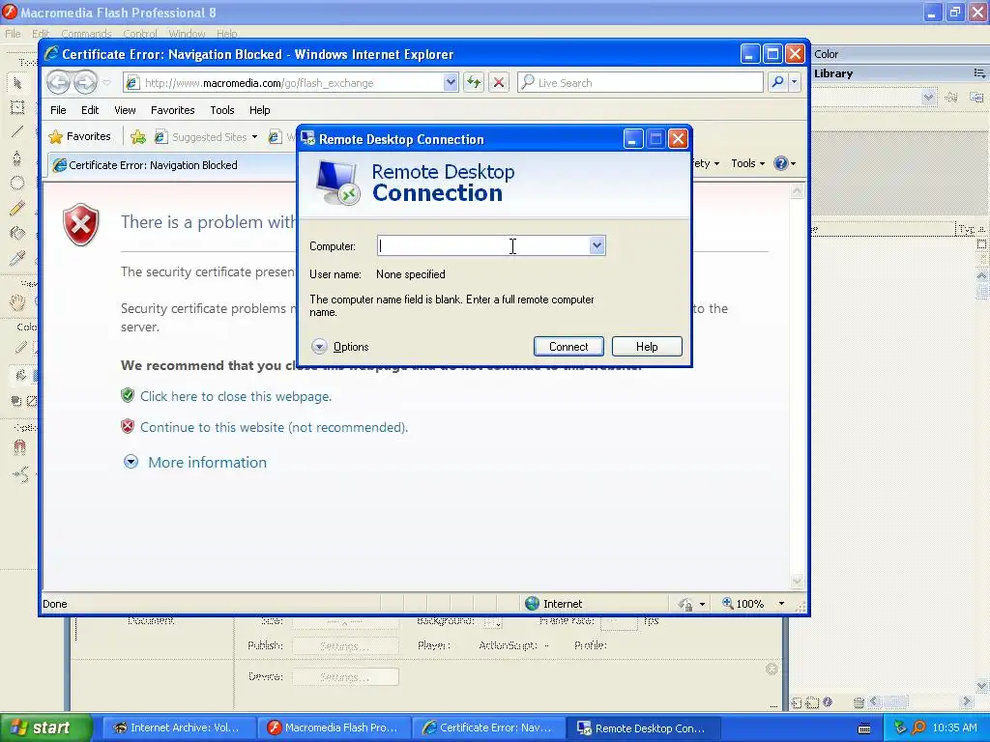The width and height of the screenshot is (990, 742).
Task: Click the IE Stop button
Action: coord(499,83)
